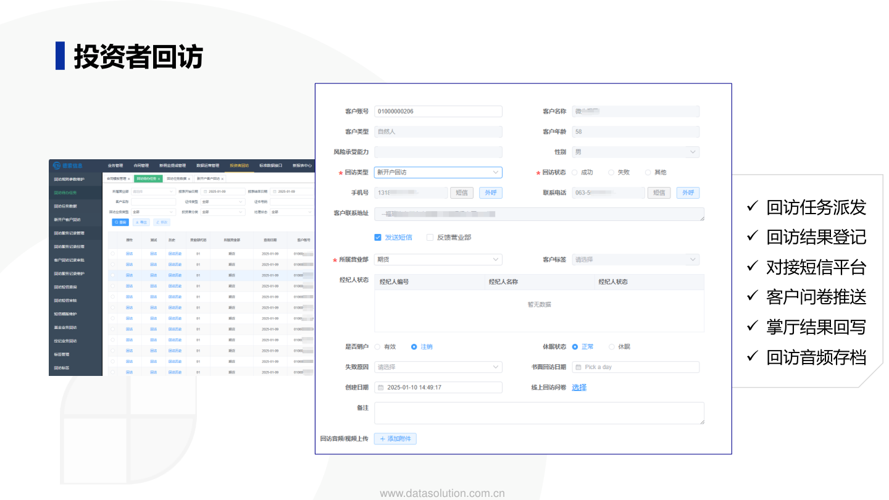Open the 回访类型 dropdown
Viewport: 889px width, 500px height.
[x=438, y=173]
